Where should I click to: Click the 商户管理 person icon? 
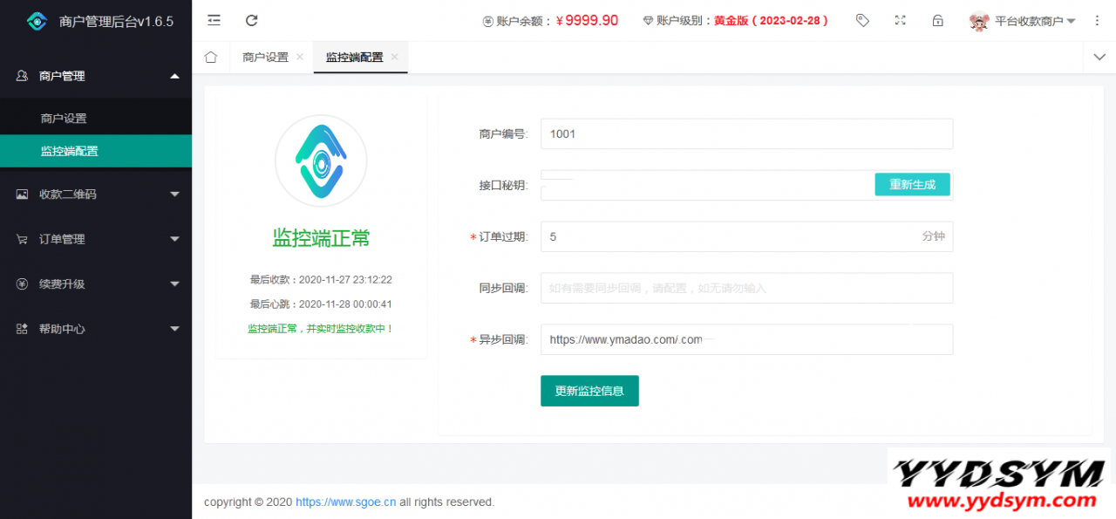(23, 76)
